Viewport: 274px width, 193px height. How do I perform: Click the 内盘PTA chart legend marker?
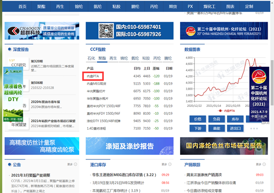[x=220, y=111]
